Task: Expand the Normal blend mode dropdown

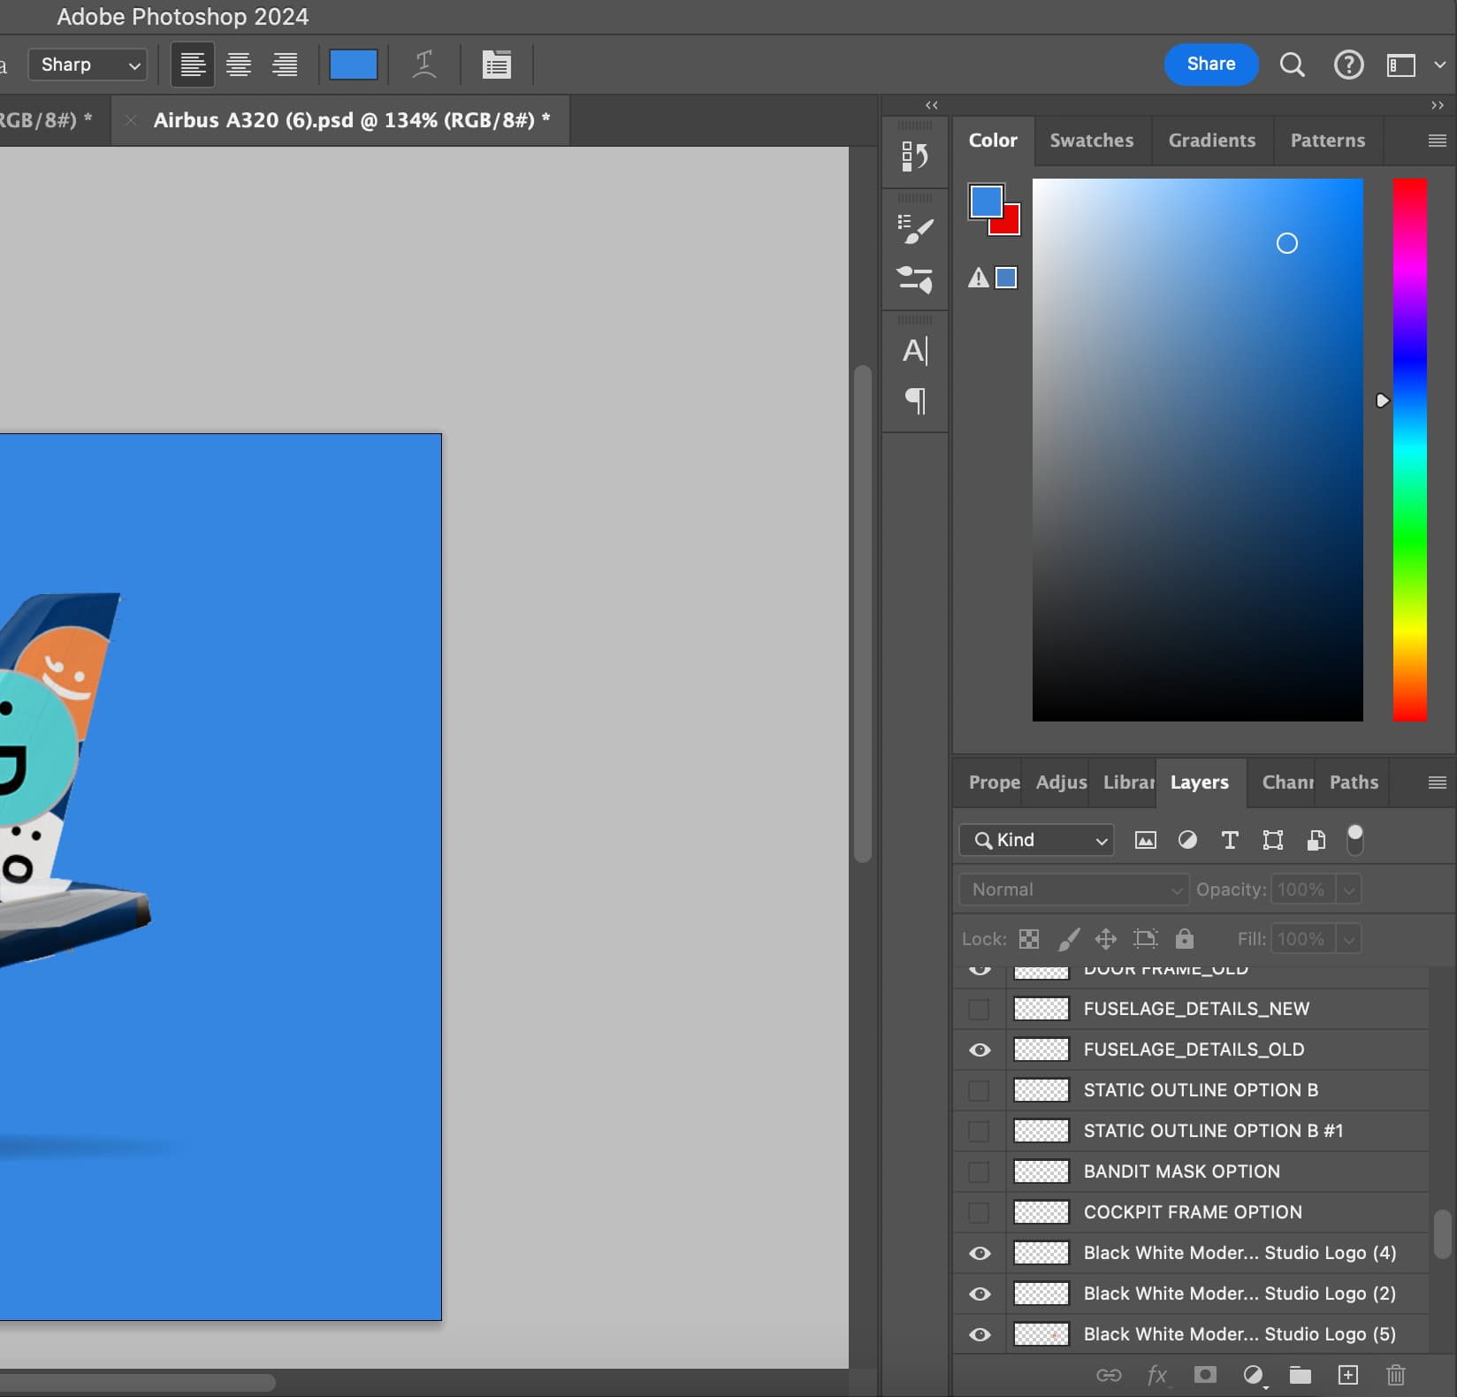Action: 1073,889
